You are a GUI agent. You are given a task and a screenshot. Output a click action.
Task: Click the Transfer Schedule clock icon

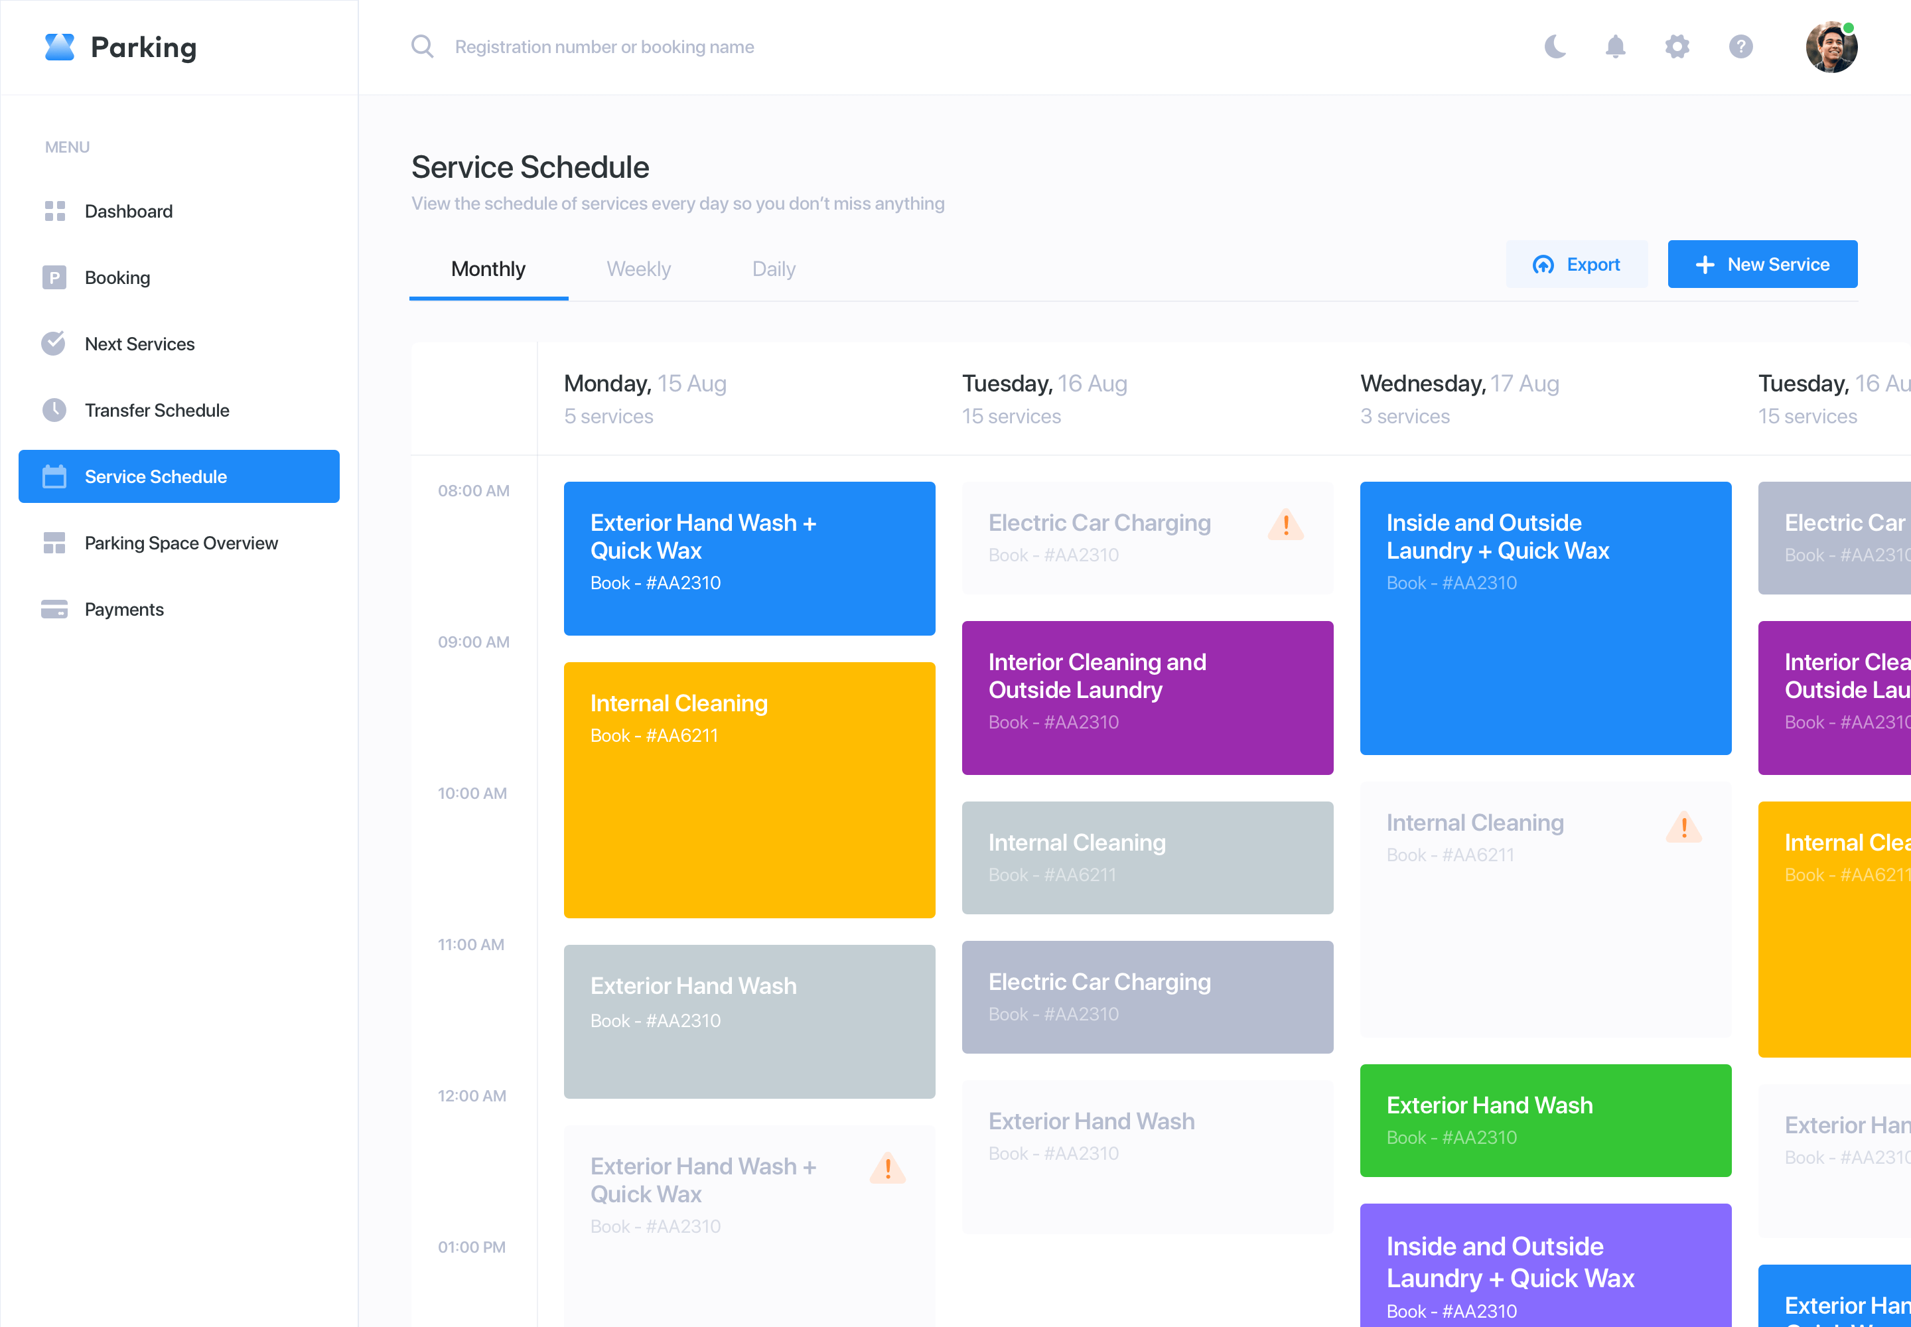point(54,410)
